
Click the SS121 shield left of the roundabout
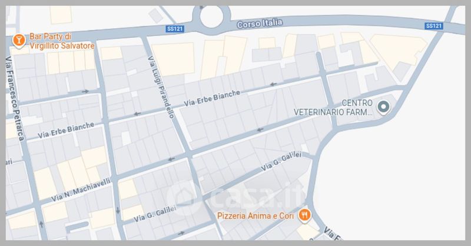(x=175, y=29)
